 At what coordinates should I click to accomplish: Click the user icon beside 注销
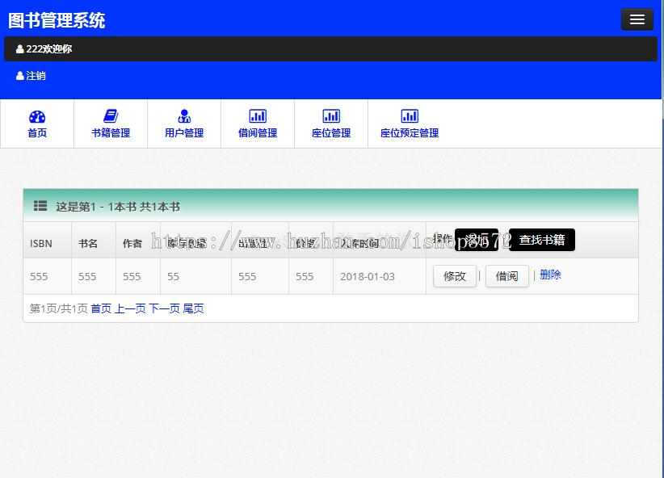20,76
